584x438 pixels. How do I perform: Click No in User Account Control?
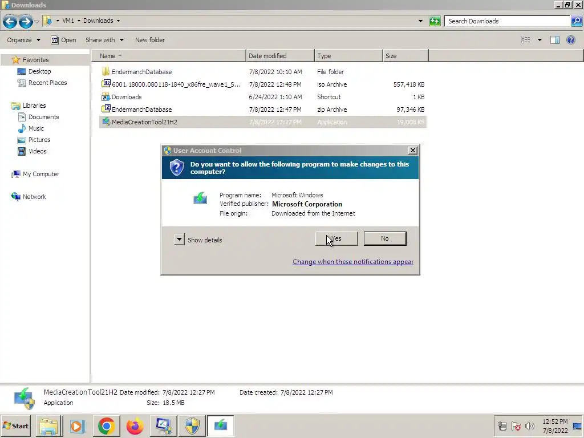tap(385, 239)
